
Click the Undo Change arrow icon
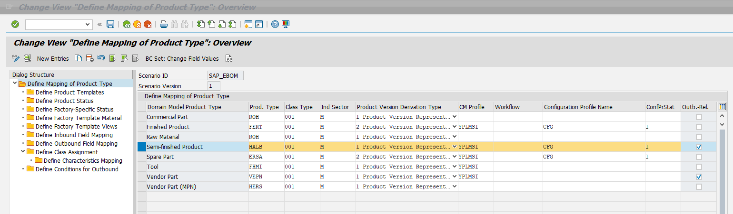(101, 58)
